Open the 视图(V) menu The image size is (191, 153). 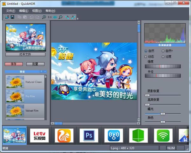point(37,11)
